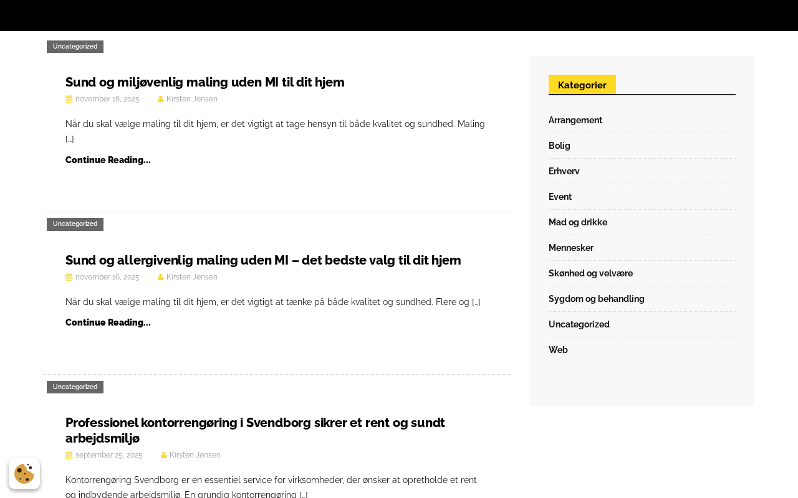Viewport: 798px width, 498px height.
Task: Click author icon beside first Kirsten Jensen
Action: click(160, 99)
